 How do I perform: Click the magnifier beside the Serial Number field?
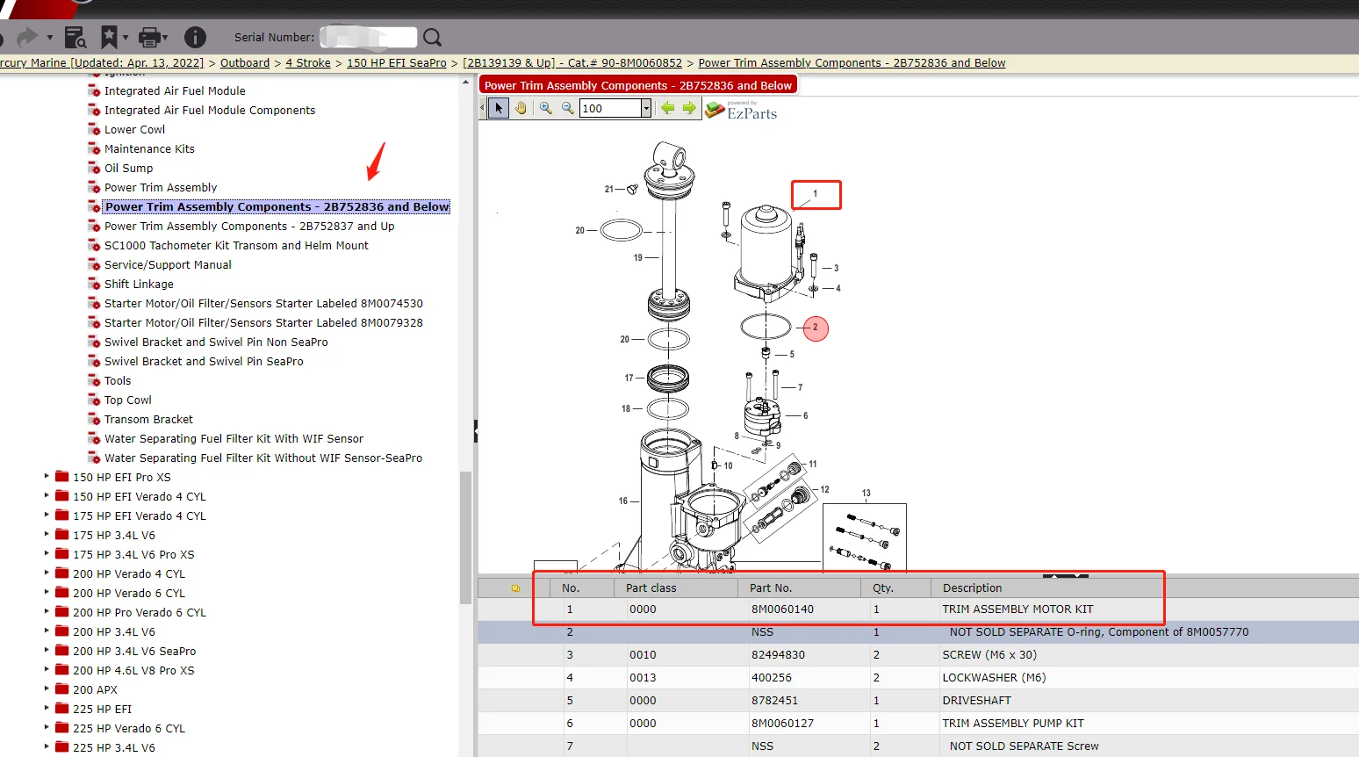(x=432, y=37)
